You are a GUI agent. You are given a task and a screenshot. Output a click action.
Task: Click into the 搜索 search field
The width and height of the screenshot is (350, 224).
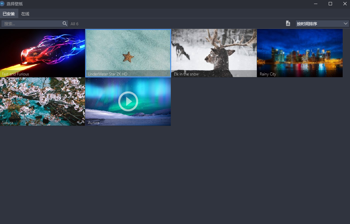click(x=32, y=24)
